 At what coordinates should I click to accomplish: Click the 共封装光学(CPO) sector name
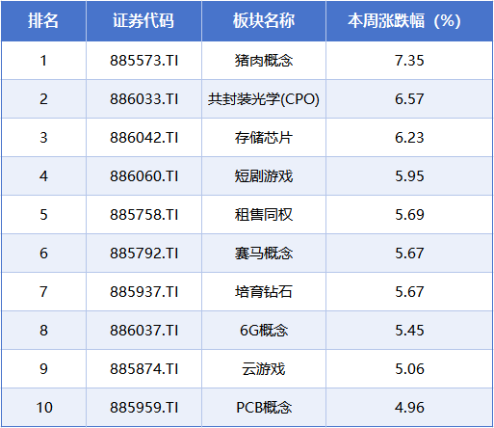coord(264,99)
